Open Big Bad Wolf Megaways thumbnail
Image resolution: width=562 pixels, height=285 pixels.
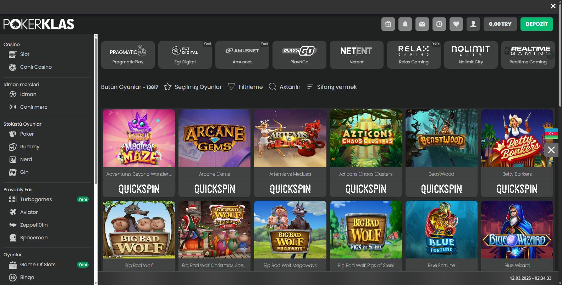[x=290, y=230]
